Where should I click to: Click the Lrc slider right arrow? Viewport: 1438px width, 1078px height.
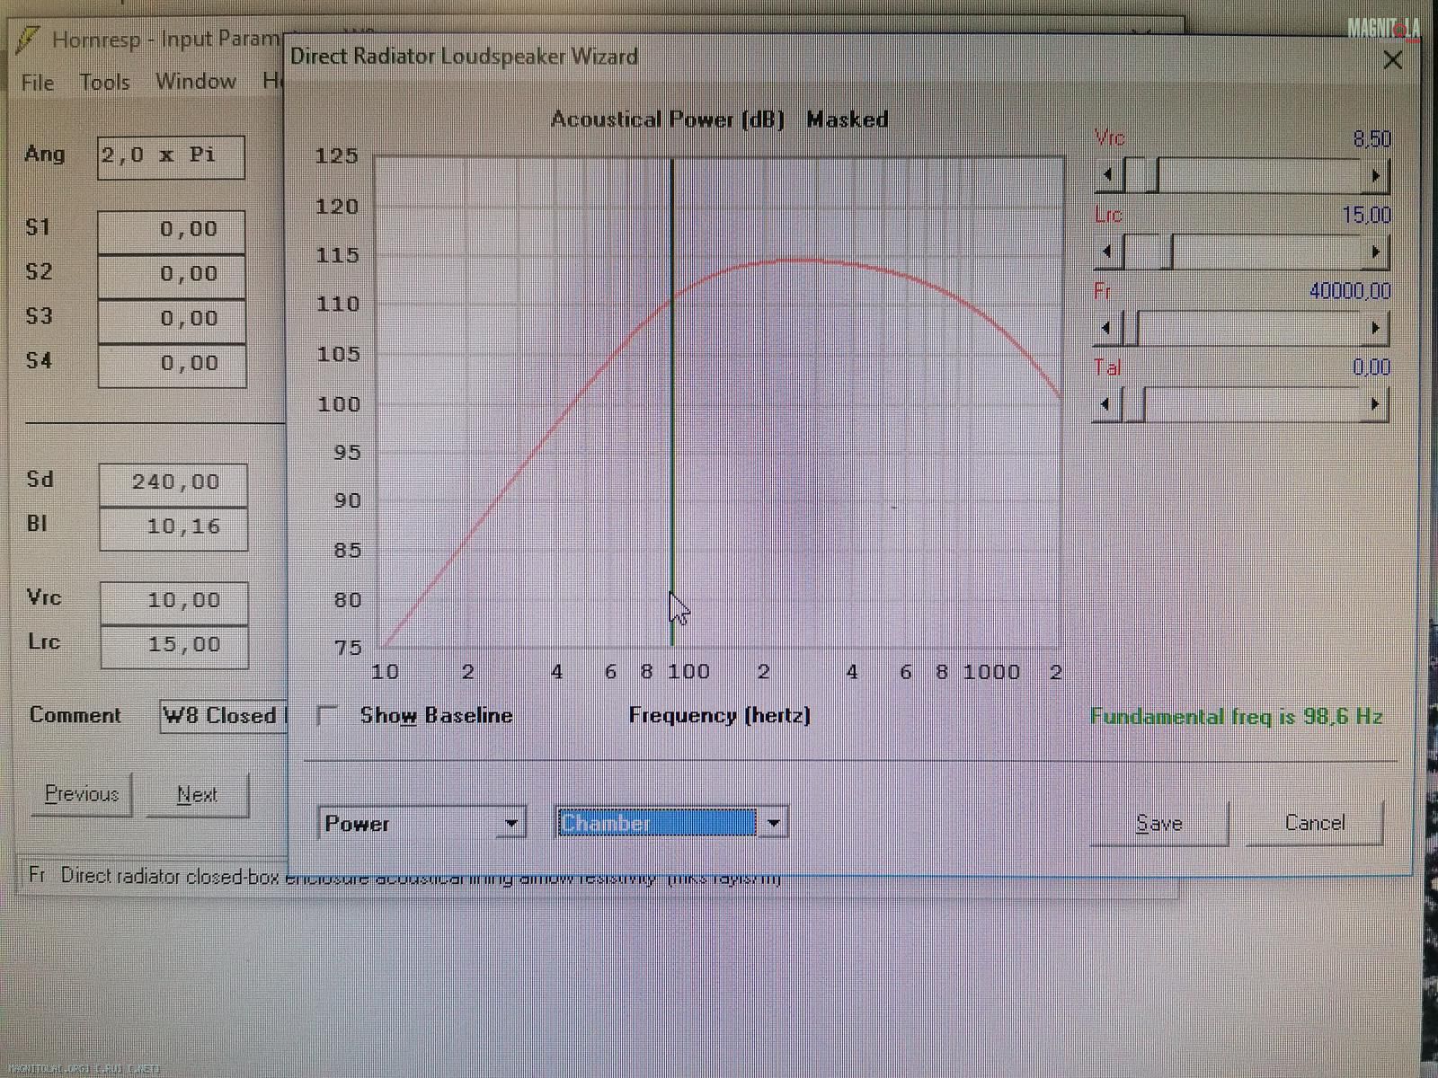(x=1375, y=252)
